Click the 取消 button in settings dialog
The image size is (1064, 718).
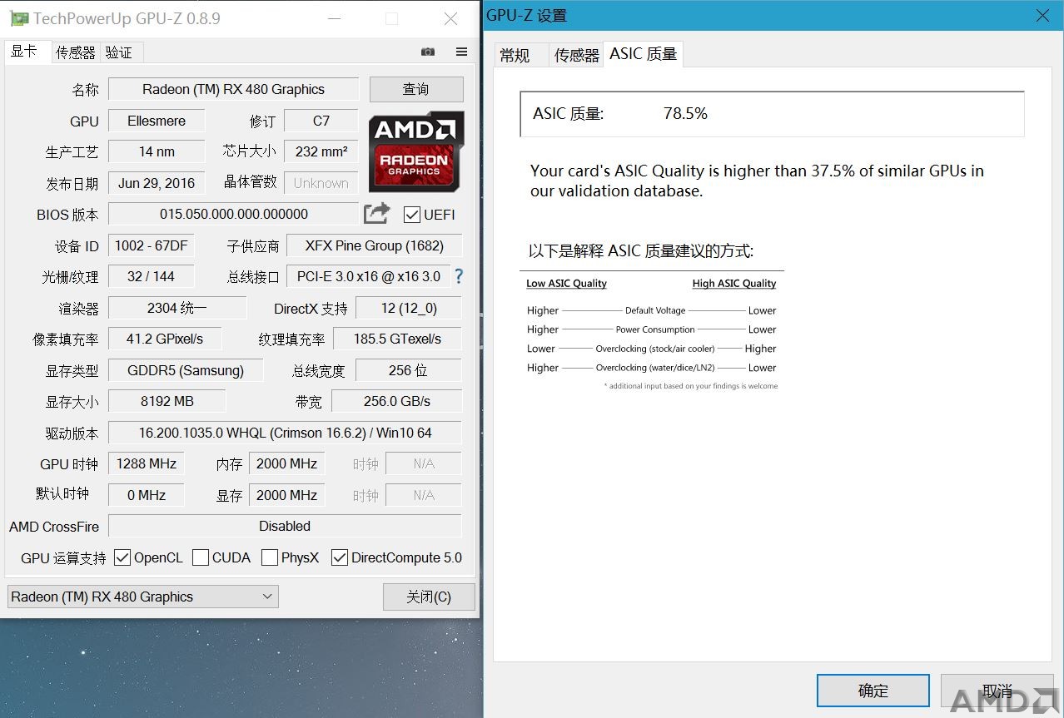pyautogui.click(x=997, y=691)
